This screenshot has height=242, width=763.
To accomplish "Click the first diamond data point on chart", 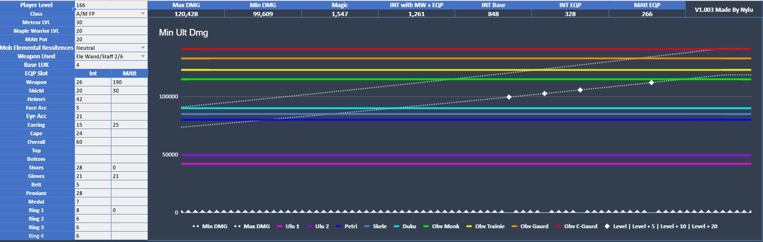I will (x=509, y=97).
